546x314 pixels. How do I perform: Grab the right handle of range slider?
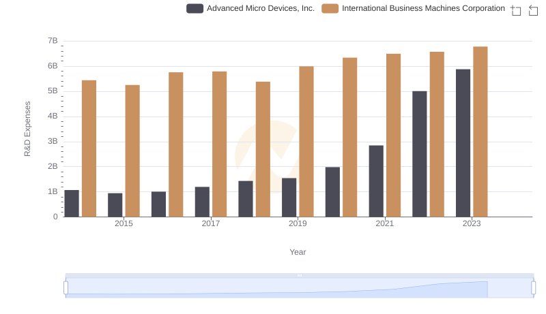[534, 288]
